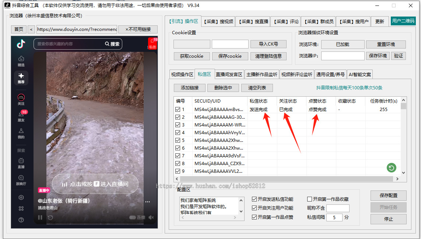
Task: Open the 朋友 friends icon with badge 10
Action: pos(21,117)
